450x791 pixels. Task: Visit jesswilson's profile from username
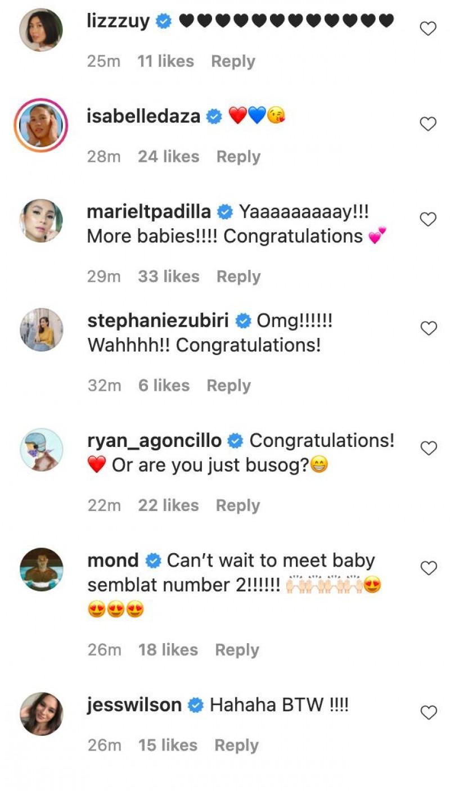click(134, 705)
